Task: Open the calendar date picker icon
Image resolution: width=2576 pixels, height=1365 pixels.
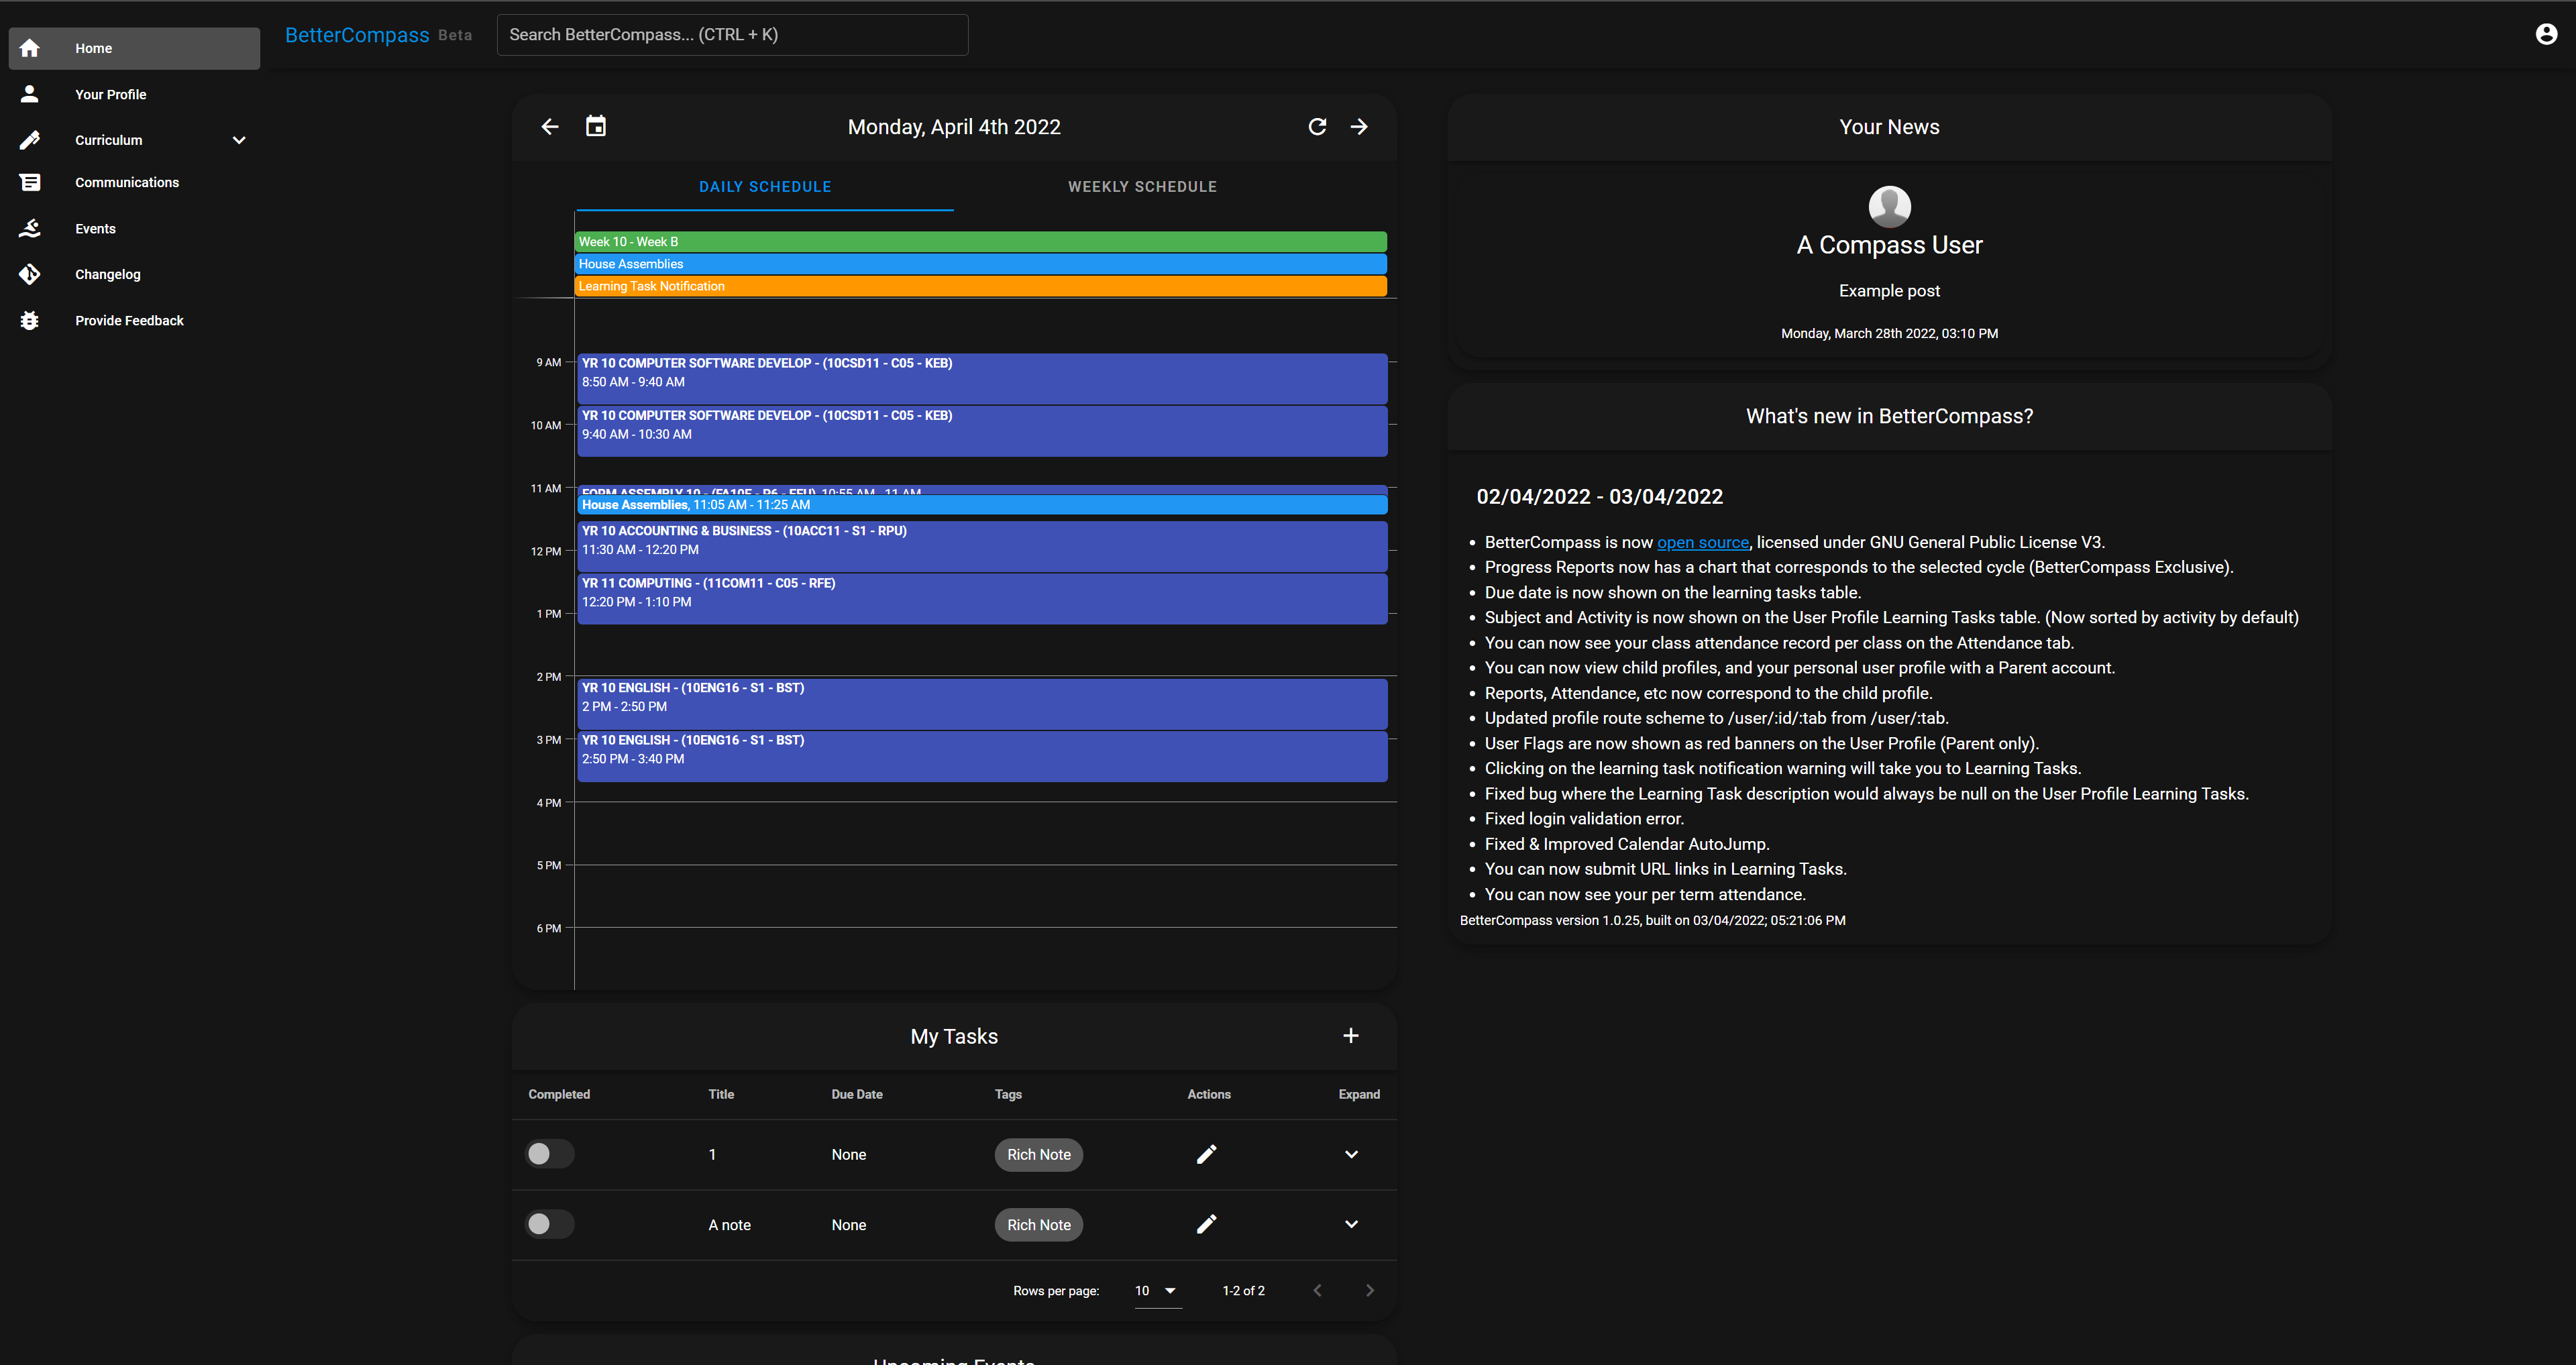Action: (596, 127)
